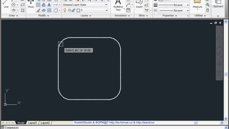The image size is (229, 129).
Task: Expand the Edit Attributes flyout arrow
Action: [x=150, y=10]
